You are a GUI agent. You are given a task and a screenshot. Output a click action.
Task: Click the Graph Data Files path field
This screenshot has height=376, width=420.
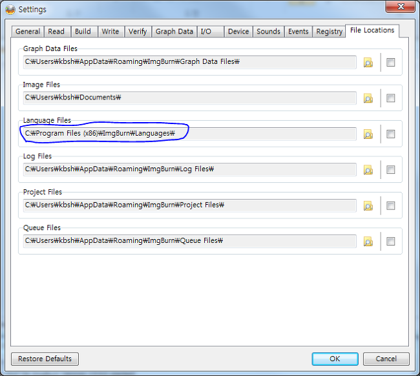189,62
